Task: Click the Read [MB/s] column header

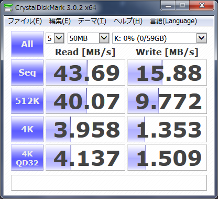Action: pos(85,52)
